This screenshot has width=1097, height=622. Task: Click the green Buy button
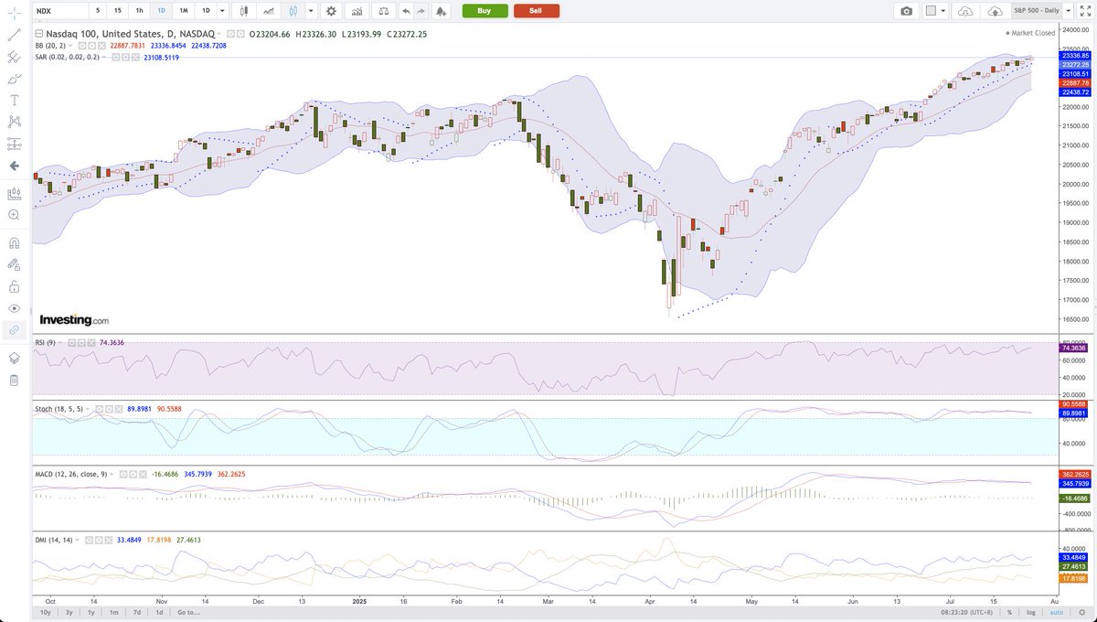(x=485, y=11)
